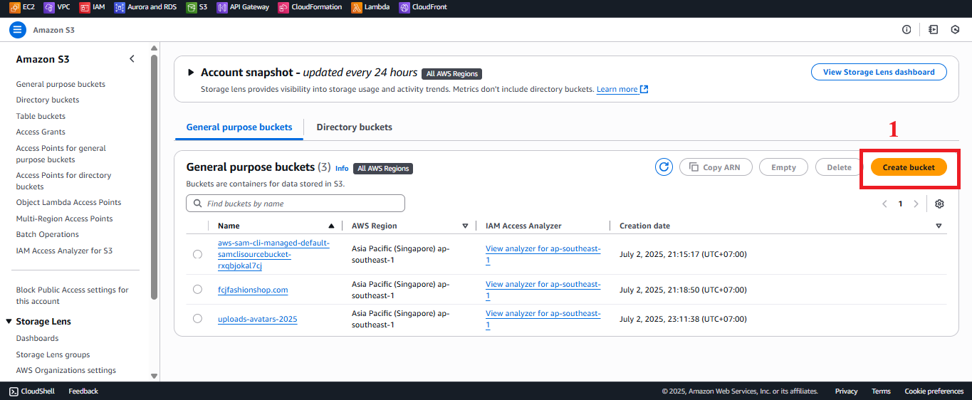972x400 pixels.
Task: Go to the next page of buckets
Action: [x=916, y=204]
